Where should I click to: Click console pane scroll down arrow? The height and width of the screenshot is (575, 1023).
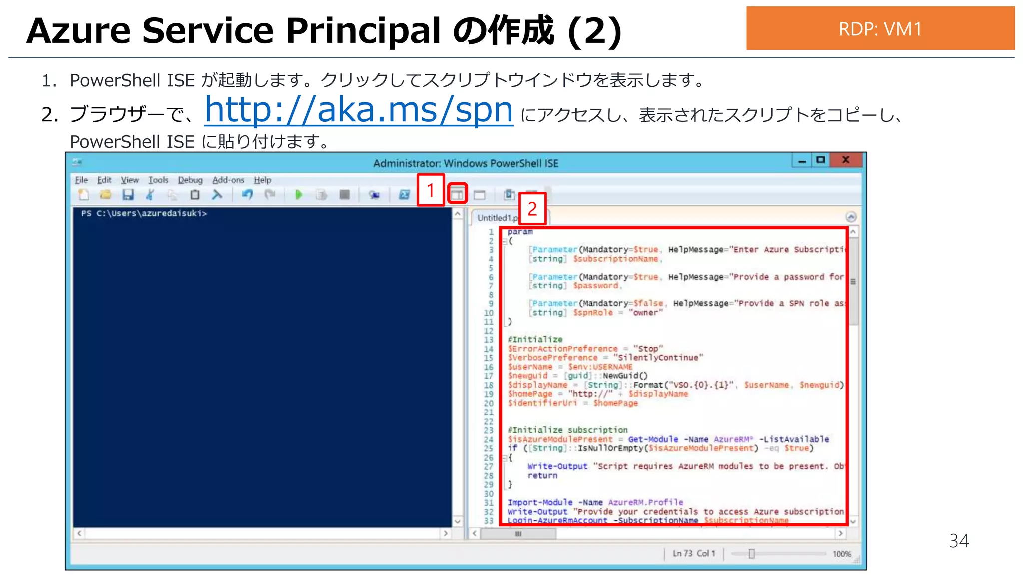[x=458, y=521]
